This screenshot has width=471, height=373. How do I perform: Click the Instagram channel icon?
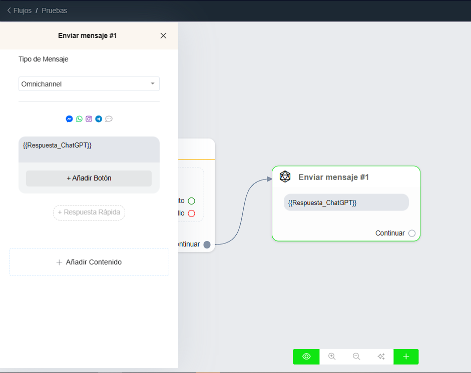click(89, 119)
